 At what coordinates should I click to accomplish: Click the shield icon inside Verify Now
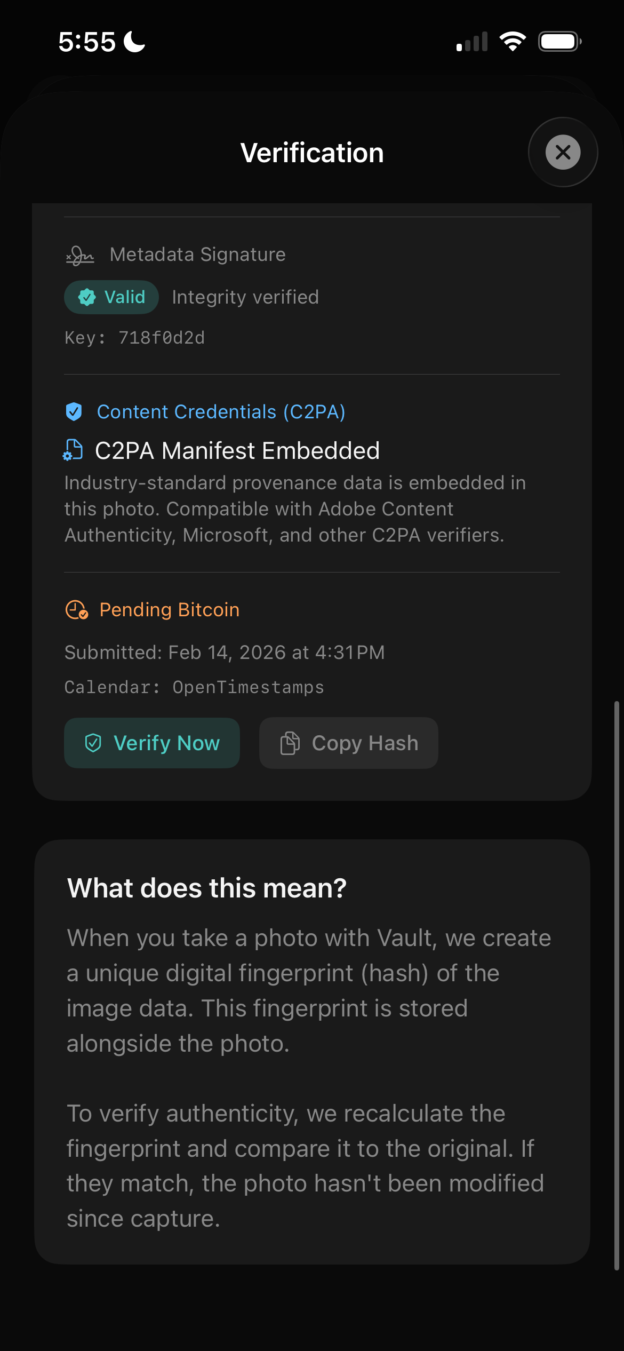point(93,743)
